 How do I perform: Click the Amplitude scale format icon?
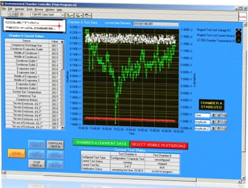pos(224,122)
